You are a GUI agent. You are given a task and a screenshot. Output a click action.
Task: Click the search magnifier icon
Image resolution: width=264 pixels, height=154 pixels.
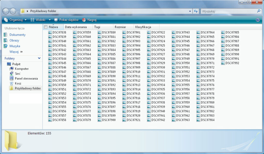click(259, 11)
